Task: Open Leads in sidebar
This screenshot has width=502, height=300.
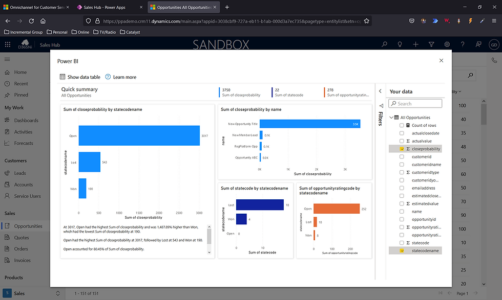Action: click(20, 173)
